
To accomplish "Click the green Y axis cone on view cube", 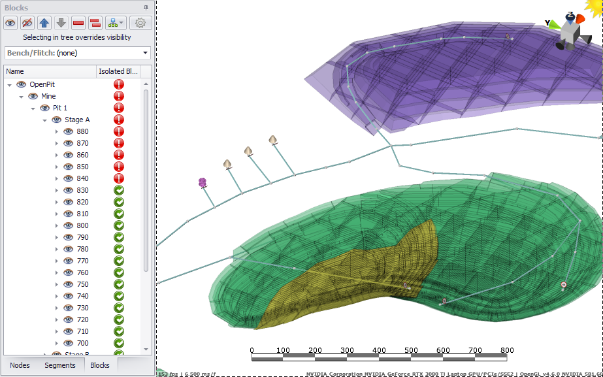I will pos(553,24).
